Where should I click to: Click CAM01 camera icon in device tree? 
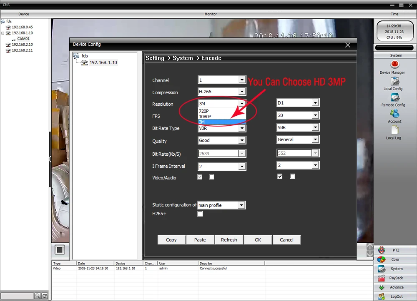pos(14,39)
